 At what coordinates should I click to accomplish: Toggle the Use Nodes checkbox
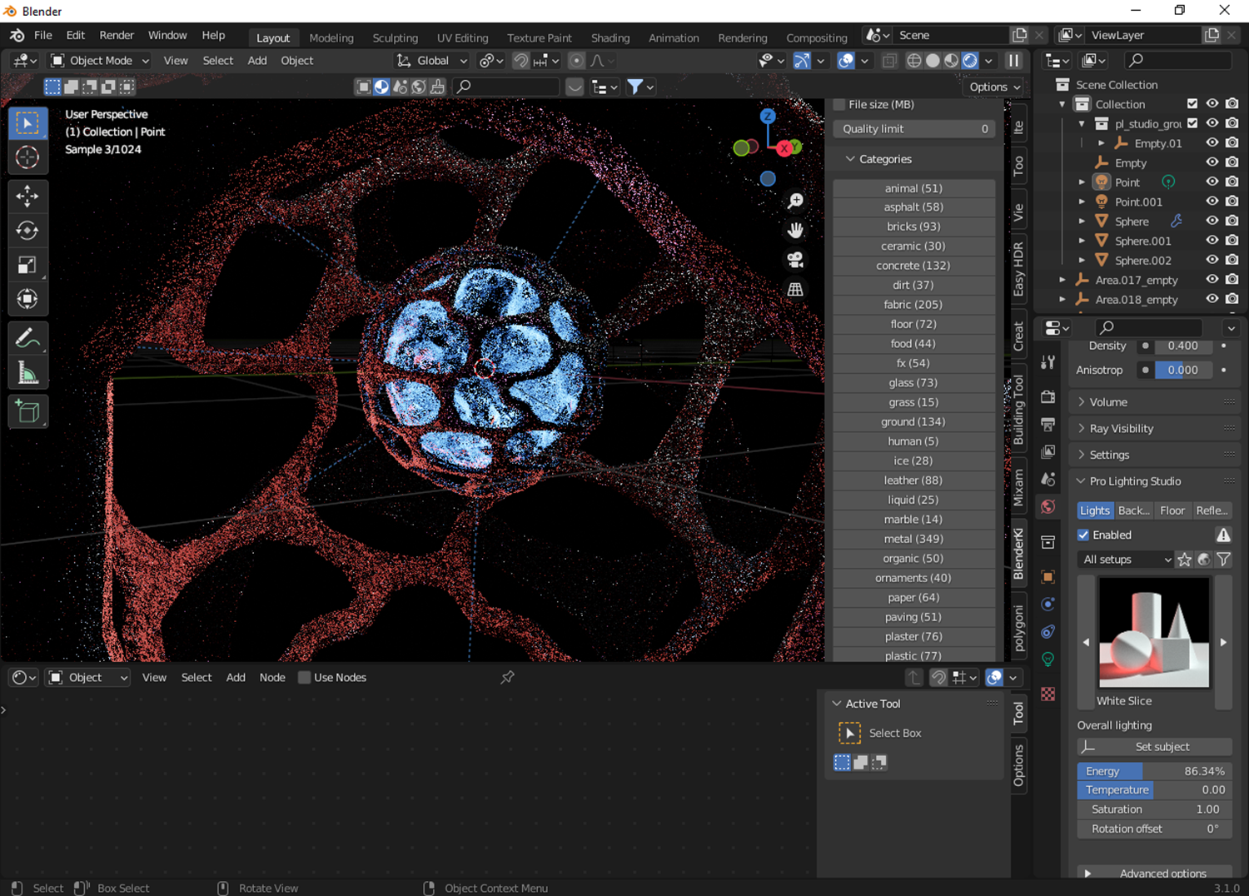click(x=304, y=677)
